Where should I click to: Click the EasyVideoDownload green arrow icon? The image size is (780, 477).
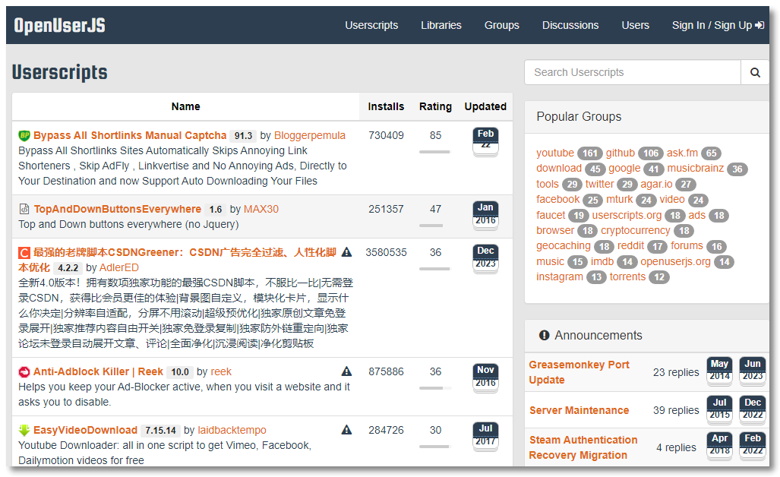click(24, 430)
